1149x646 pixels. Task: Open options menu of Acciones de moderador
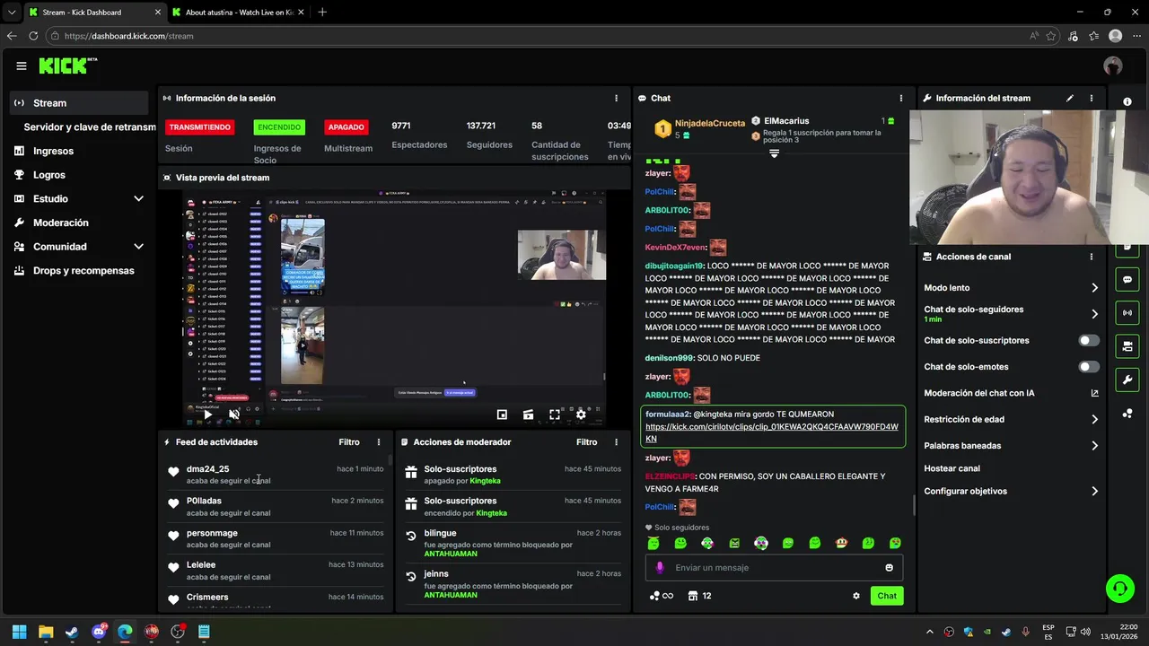[616, 441]
